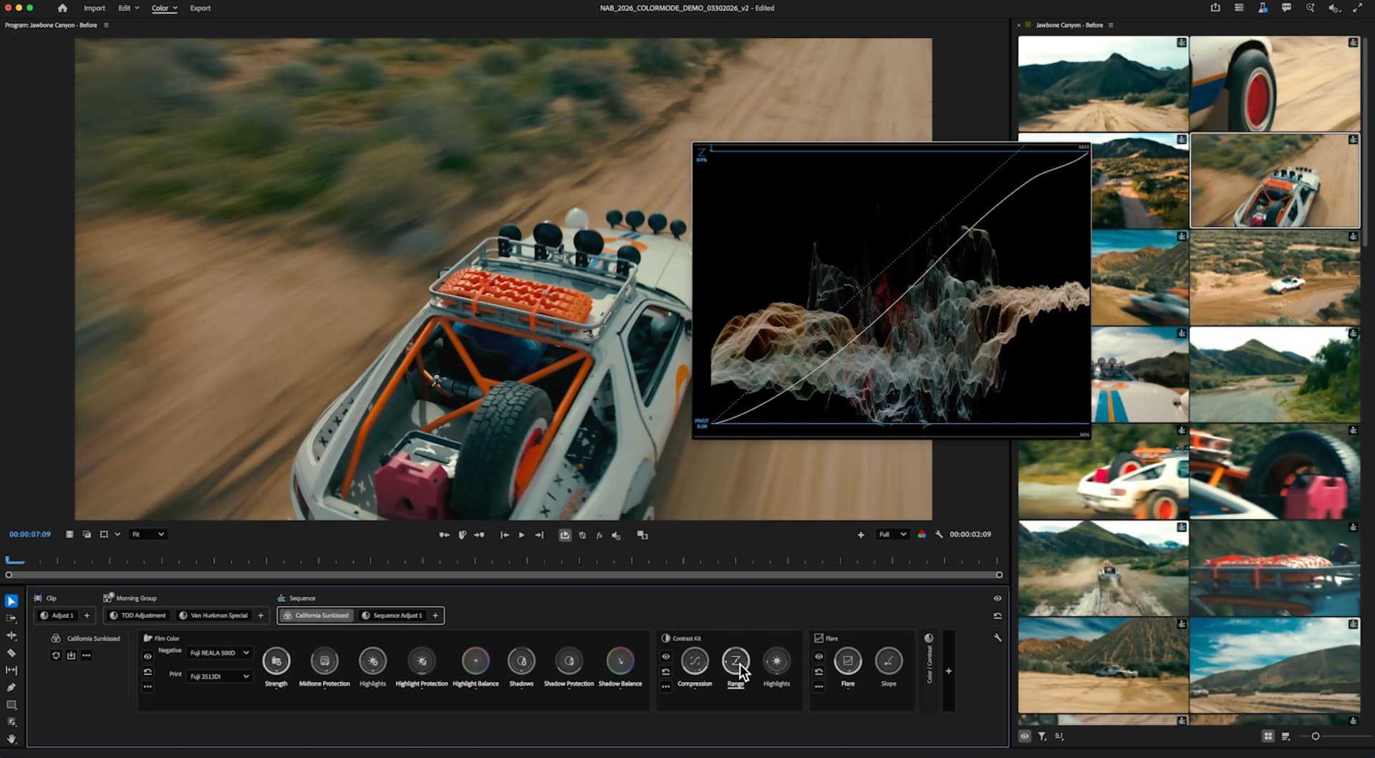Viewport: 1375px width, 758px height.
Task: Open the Negative film stock dropdown showing Fuji REALA 500D
Action: [219, 652]
